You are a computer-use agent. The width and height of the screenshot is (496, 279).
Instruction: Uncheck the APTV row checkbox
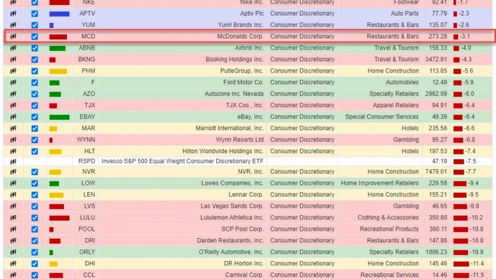tap(35, 14)
